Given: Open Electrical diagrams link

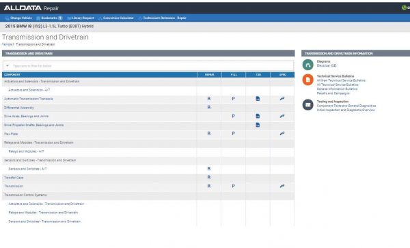Looking at the screenshot, I should click(x=327, y=65).
